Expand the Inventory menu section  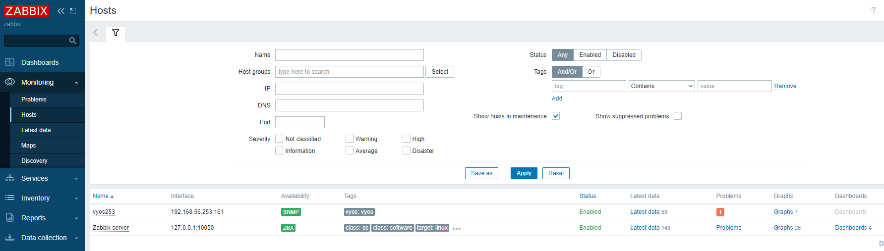click(76, 199)
